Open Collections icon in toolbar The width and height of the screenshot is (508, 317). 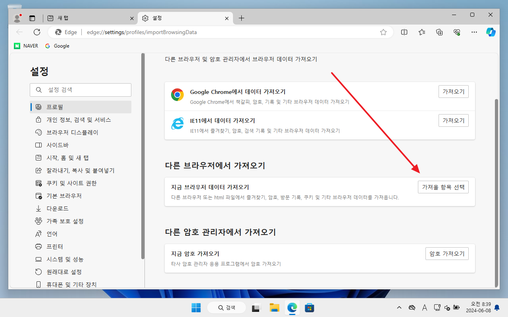click(x=439, y=32)
